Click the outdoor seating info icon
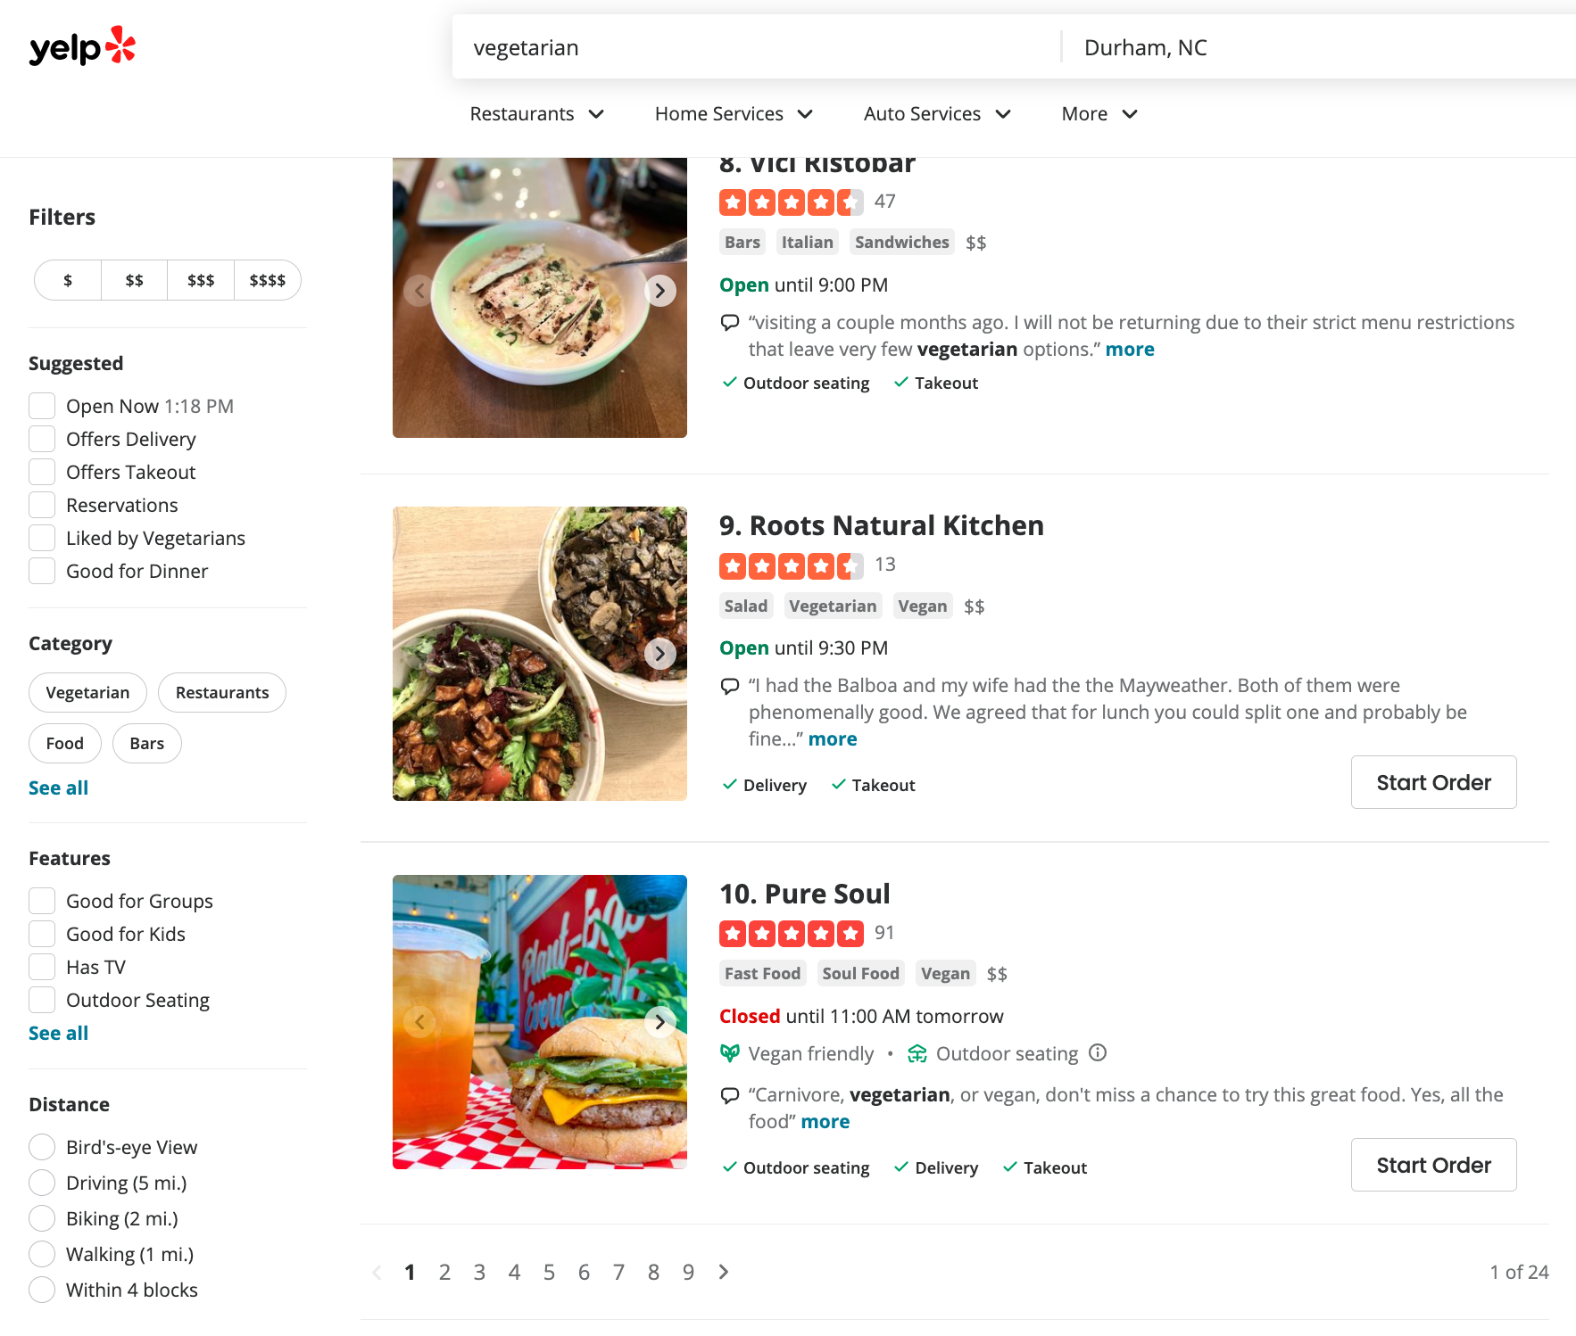The height and width of the screenshot is (1336, 1576). pos(1098,1053)
